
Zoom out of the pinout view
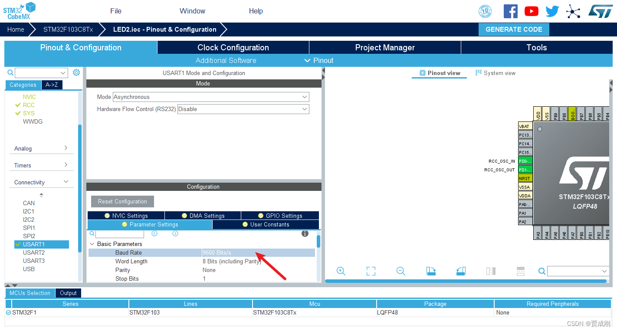pos(401,271)
